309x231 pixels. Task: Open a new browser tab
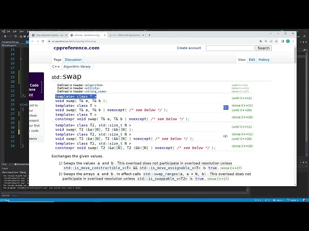149,35
